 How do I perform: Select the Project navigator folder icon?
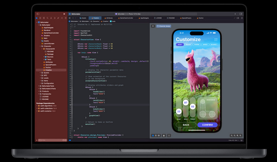coord(37,18)
